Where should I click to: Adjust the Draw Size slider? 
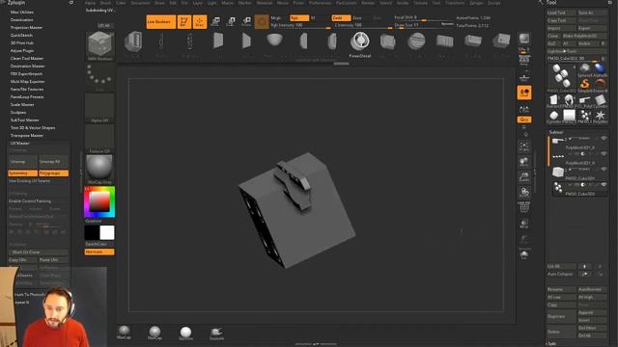tap(423, 25)
